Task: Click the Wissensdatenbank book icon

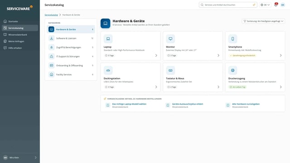Action: [x=5, y=34]
